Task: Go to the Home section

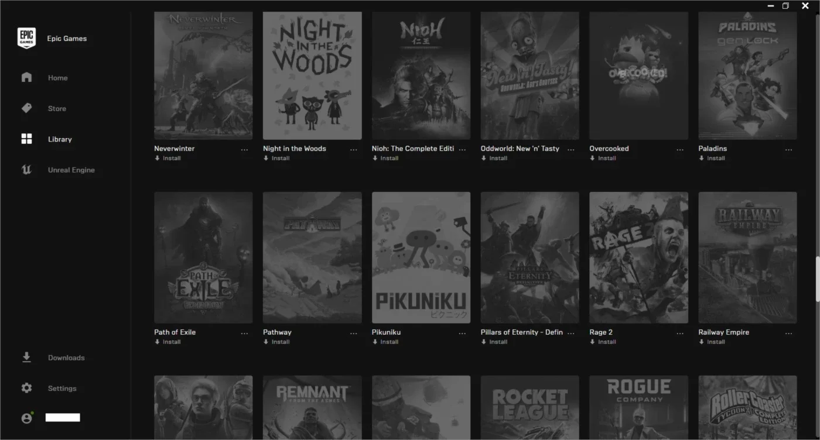Action: [57, 78]
